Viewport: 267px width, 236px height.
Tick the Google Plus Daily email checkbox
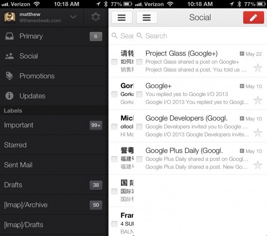click(x=139, y=159)
